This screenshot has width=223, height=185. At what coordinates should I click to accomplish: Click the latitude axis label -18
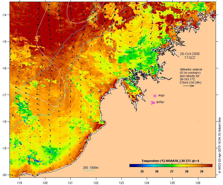[4, 122]
